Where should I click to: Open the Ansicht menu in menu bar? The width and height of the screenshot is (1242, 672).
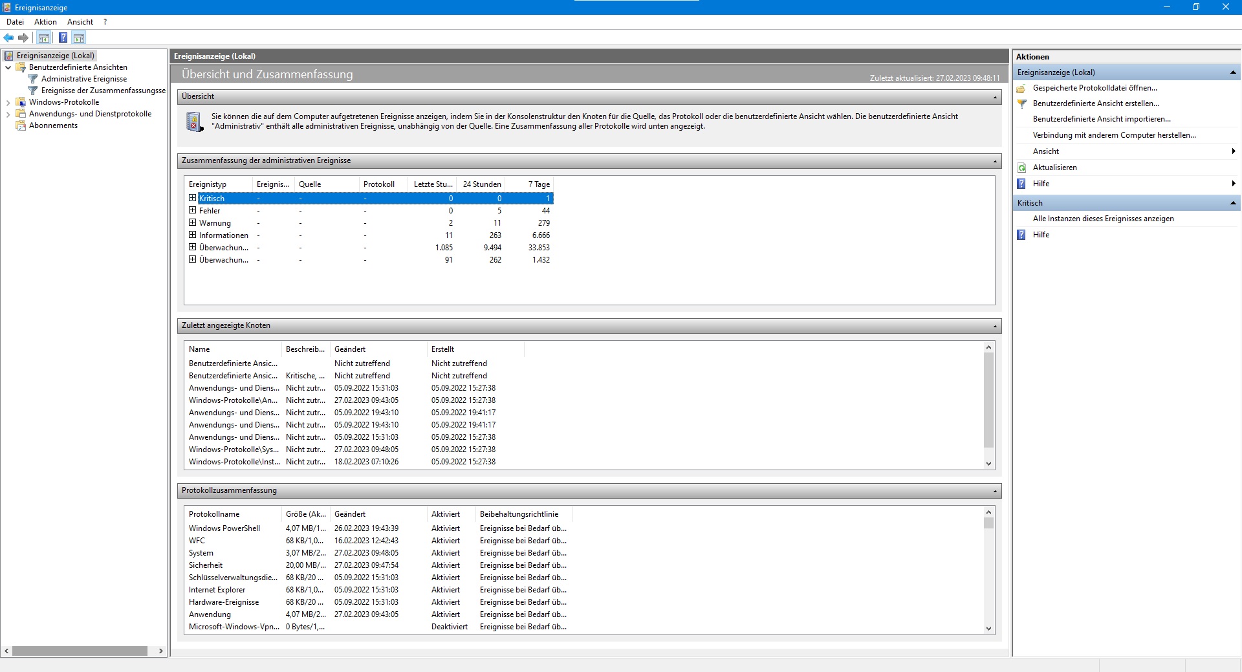pos(80,22)
